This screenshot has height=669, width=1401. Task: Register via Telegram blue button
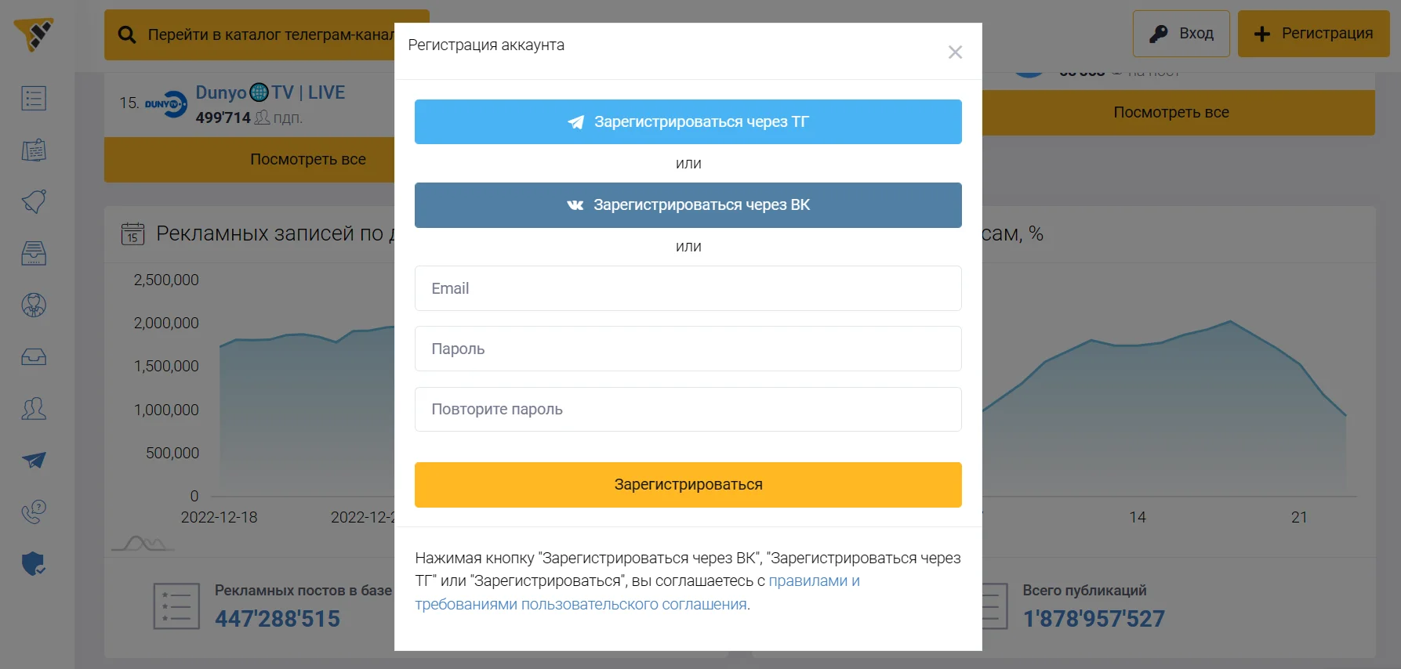[688, 122]
